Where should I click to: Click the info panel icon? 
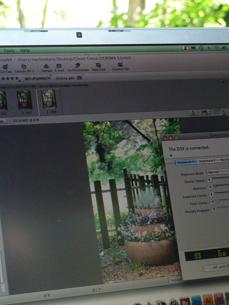[193, 113]
